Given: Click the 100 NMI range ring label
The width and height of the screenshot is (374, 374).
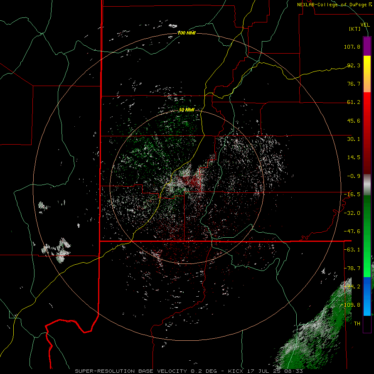Looking at the screenshot, I should point(187,33).
